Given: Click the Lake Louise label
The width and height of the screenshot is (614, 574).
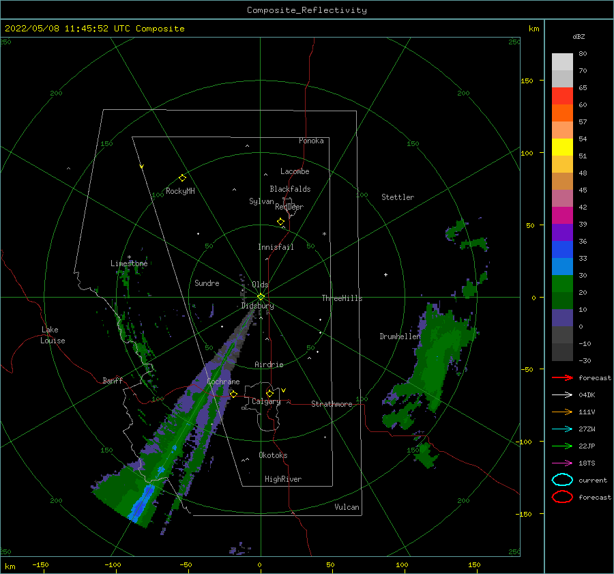Looking at the screenshot, I should (53, 335).
